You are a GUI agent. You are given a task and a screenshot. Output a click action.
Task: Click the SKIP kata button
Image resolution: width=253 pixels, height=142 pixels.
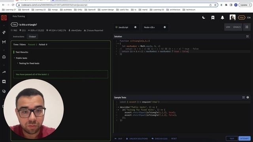click(119, 138)
